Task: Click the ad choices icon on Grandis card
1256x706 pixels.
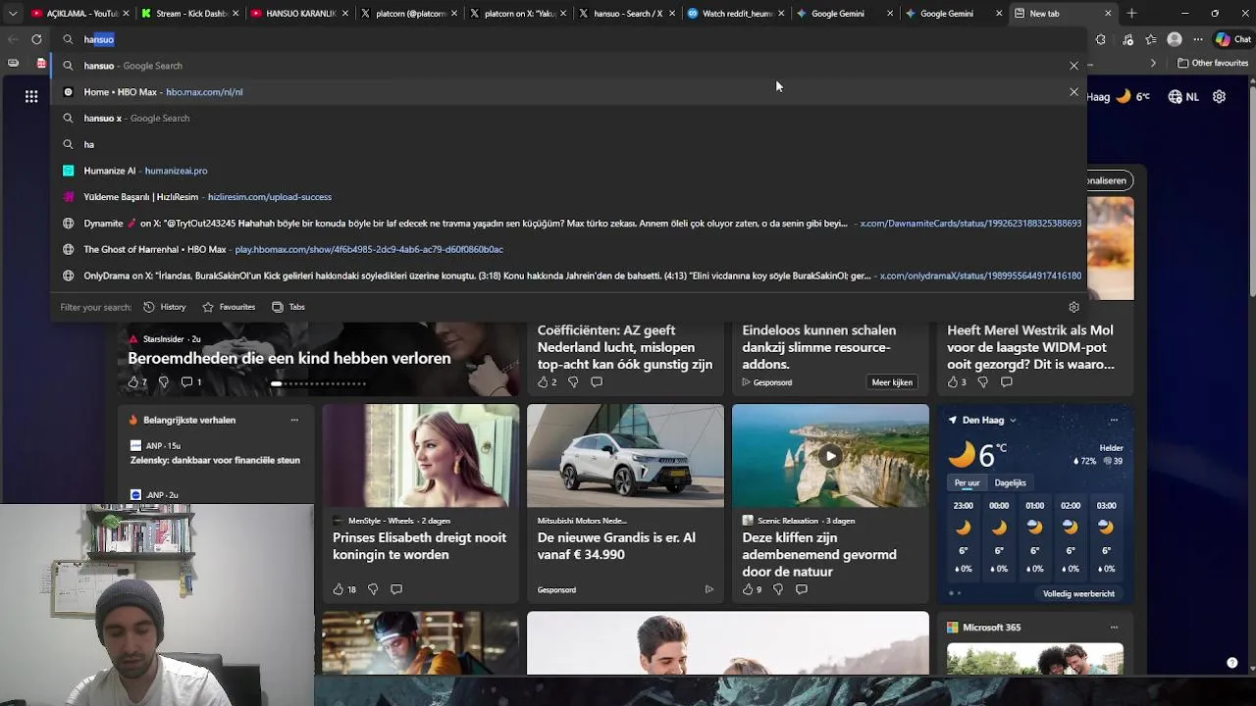Action: [708, 589]
